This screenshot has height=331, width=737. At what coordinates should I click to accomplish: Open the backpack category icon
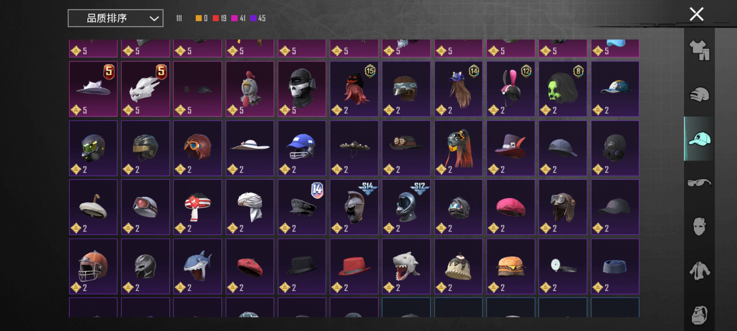(699, 315)
